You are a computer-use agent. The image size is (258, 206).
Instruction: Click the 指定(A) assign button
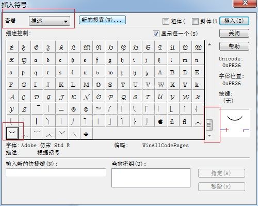tap(221, 173)
